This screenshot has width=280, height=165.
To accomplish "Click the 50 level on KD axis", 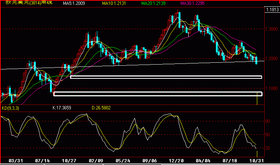I will 267,135.
